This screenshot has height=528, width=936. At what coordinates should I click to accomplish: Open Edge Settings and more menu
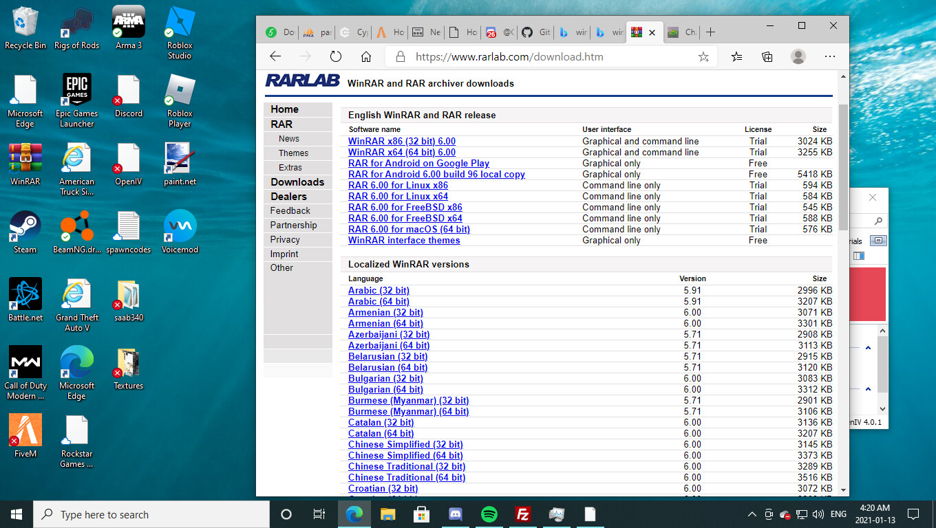[x=830, y=57]
